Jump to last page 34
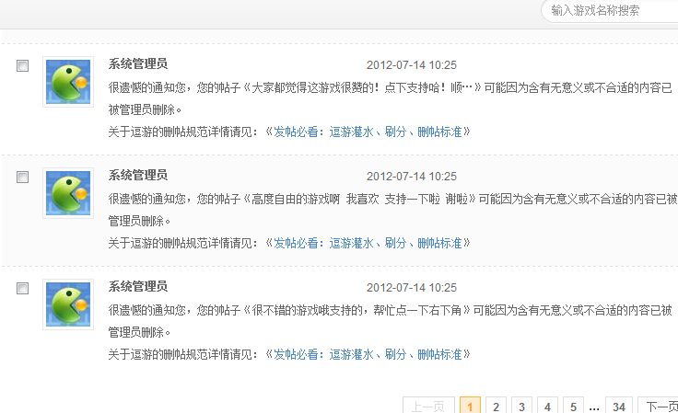The height and width of the screenshot is (413, 678). tap(619, 406)
